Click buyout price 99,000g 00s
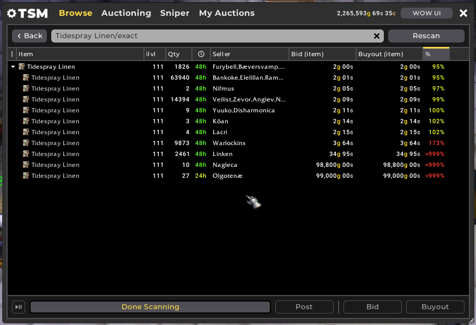 click(402, 176)
